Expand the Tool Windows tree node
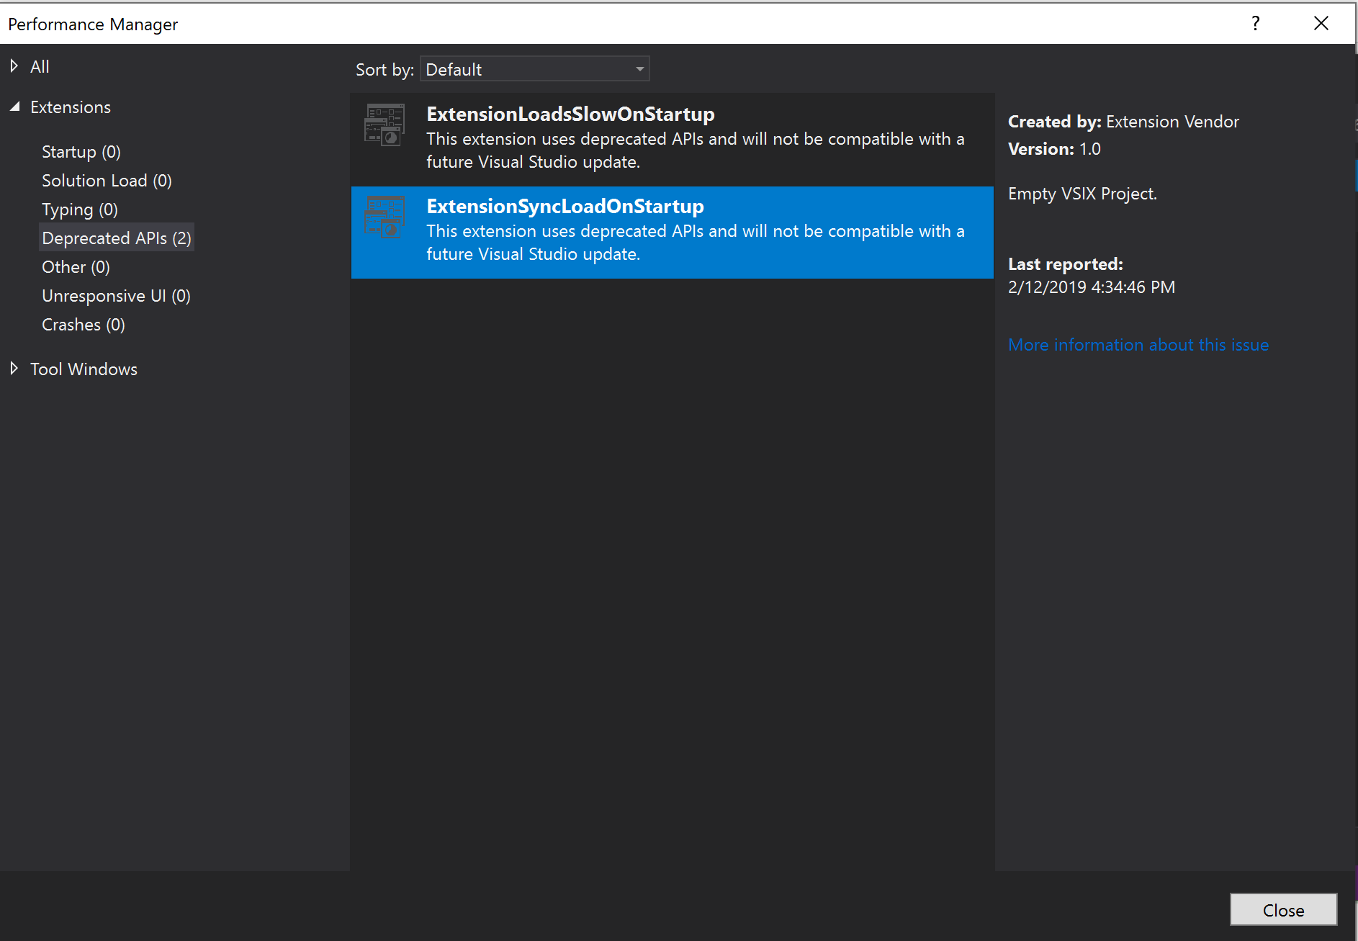Screen dimensions: 1358x941 coord(14,369)
